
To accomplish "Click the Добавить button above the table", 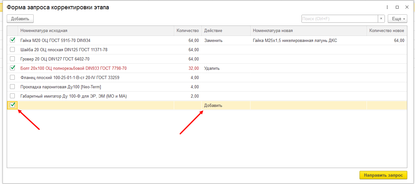I will [20, 19].
